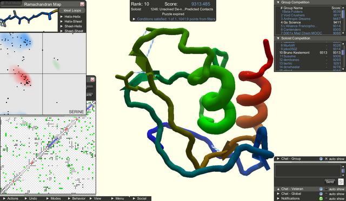The image size is (346, 201).
Task: Close the Ramachandran Map panel
Action: 82,4
